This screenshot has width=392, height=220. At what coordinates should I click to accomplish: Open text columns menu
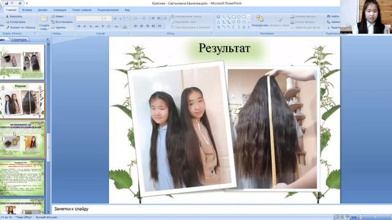pyautogui.click(x=160, y=26)
